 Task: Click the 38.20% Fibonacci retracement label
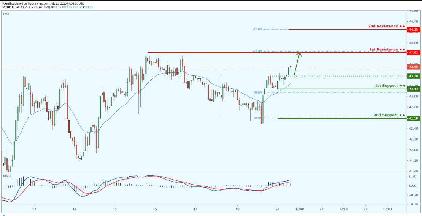258,92
